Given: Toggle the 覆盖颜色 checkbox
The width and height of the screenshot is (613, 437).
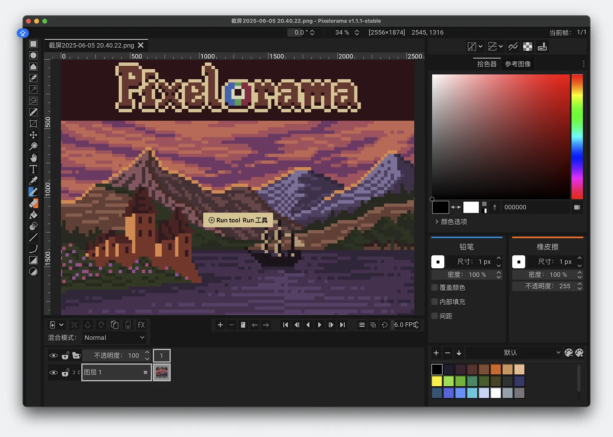Looking at the screenshot, I should coord(435,287).
